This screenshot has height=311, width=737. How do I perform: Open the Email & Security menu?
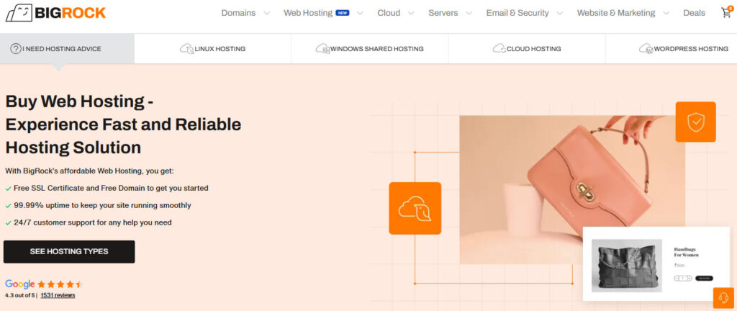(x=517, y=13)
